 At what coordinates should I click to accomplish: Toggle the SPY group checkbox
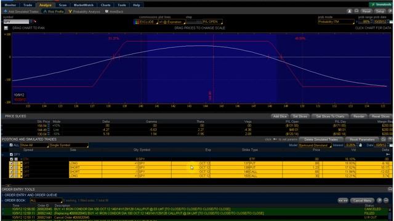coord(11,155)
